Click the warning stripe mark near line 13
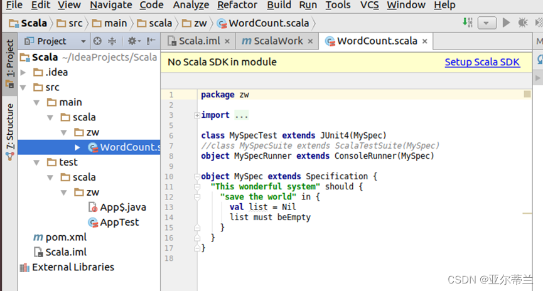Screen dimensions: 543x291 click(x=527, y=213)
